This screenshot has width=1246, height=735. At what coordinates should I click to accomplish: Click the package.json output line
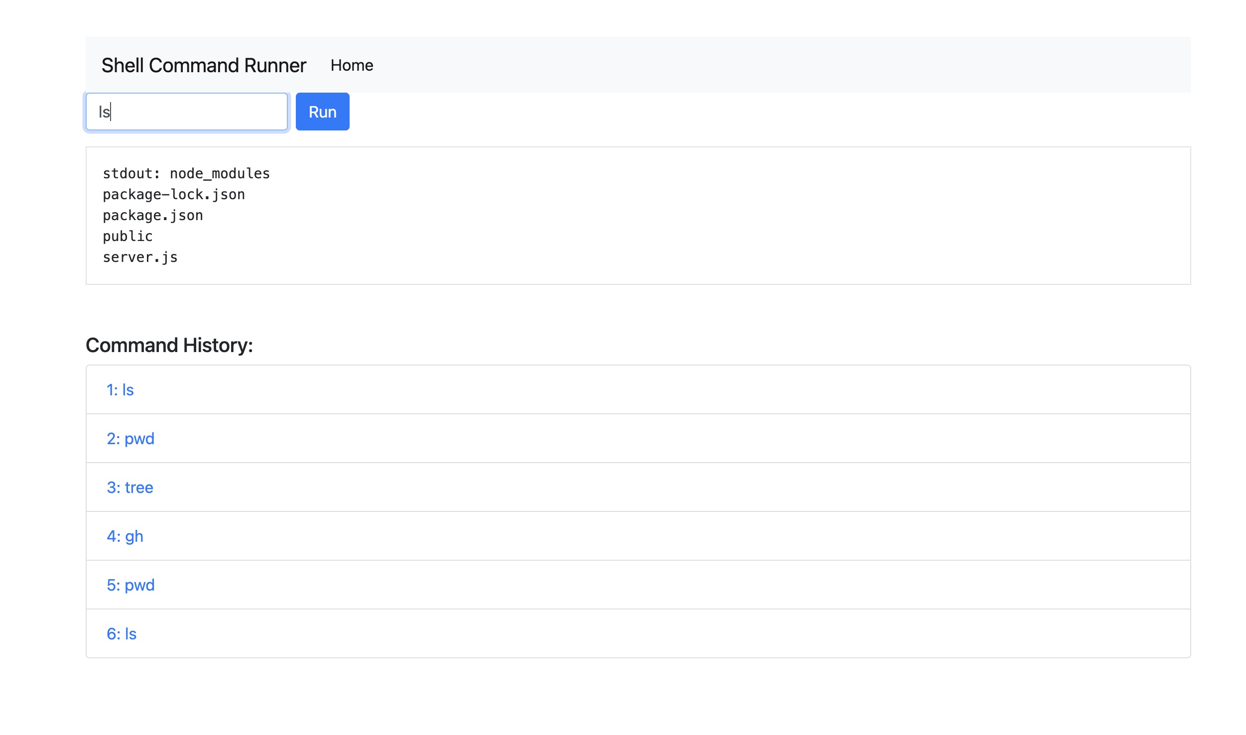point(153,215)
